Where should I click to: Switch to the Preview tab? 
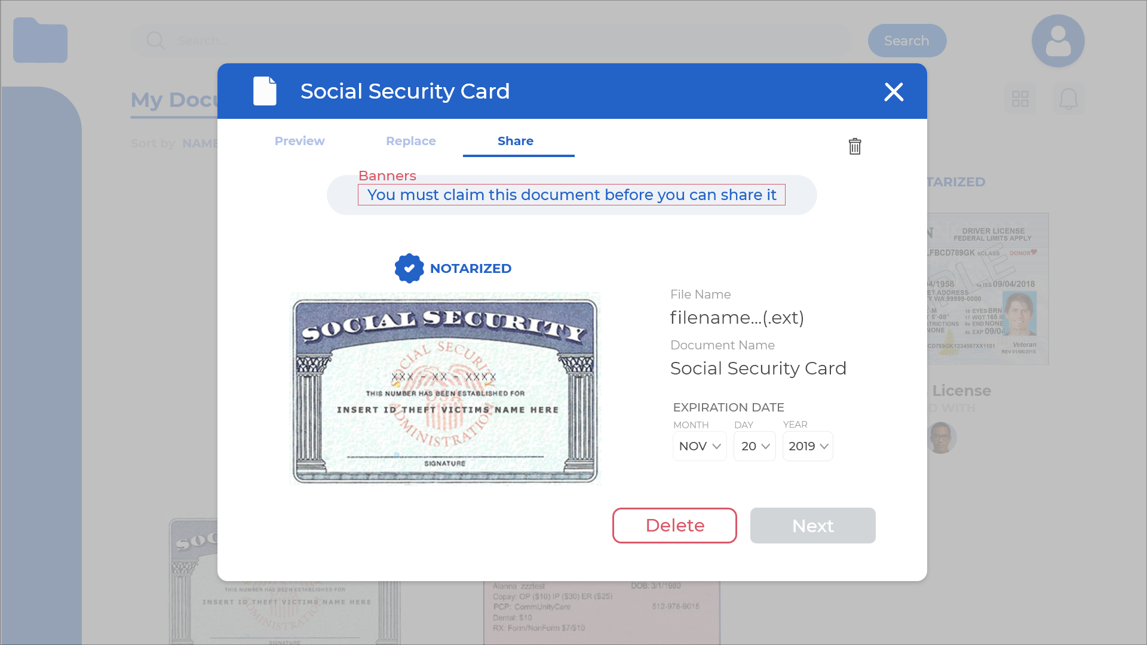point(299,141)
